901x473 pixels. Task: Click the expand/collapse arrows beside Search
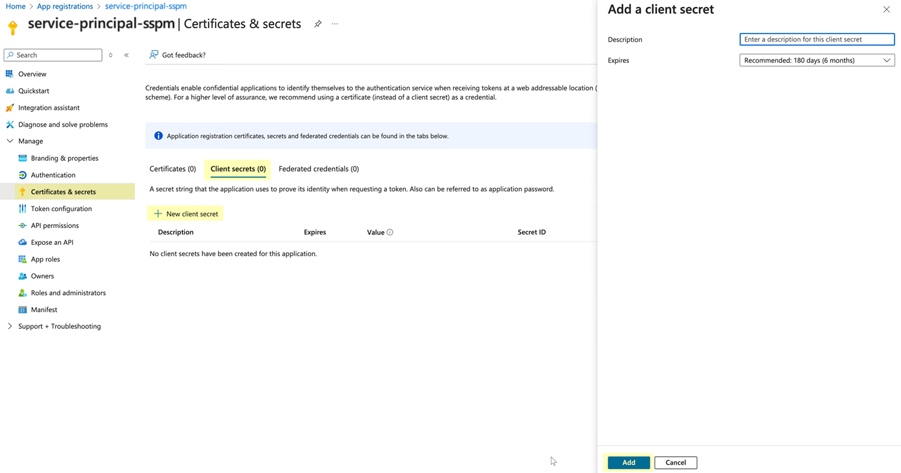tap(111, 55)
